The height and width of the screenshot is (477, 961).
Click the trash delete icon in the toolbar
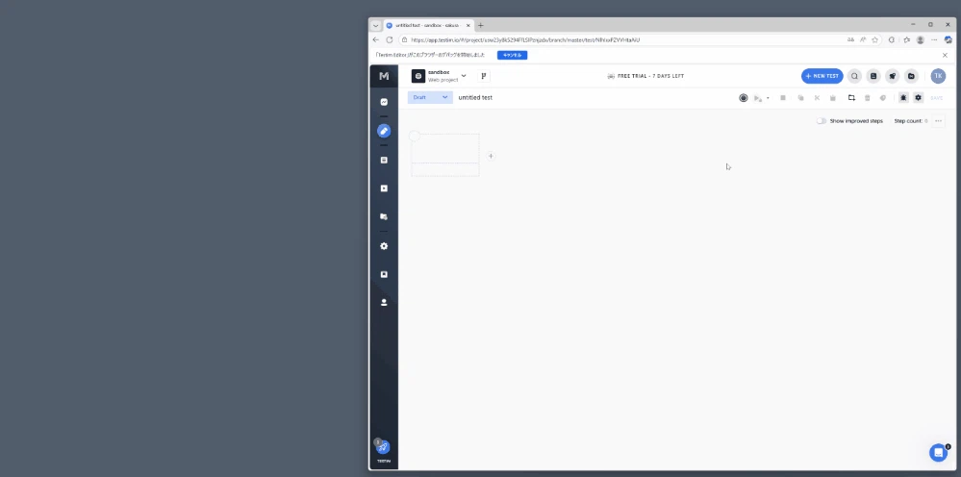tap(868, 98)
